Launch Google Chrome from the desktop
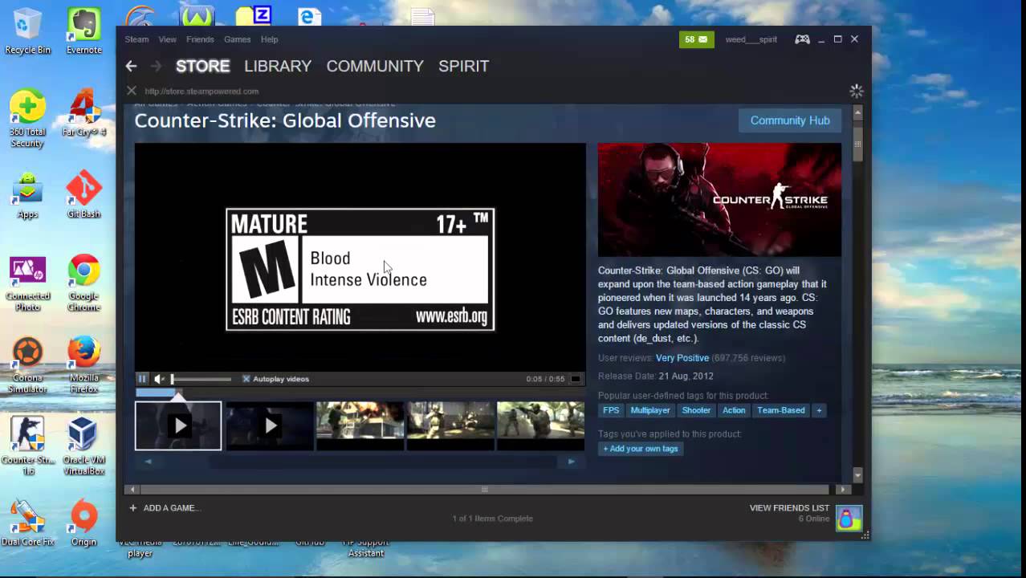 coord(83,284)
